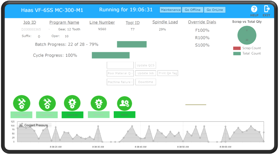Click the 29% spindle load value
Image resolution: width=279 pixels, height=154 pixels.
pos(162,29)
